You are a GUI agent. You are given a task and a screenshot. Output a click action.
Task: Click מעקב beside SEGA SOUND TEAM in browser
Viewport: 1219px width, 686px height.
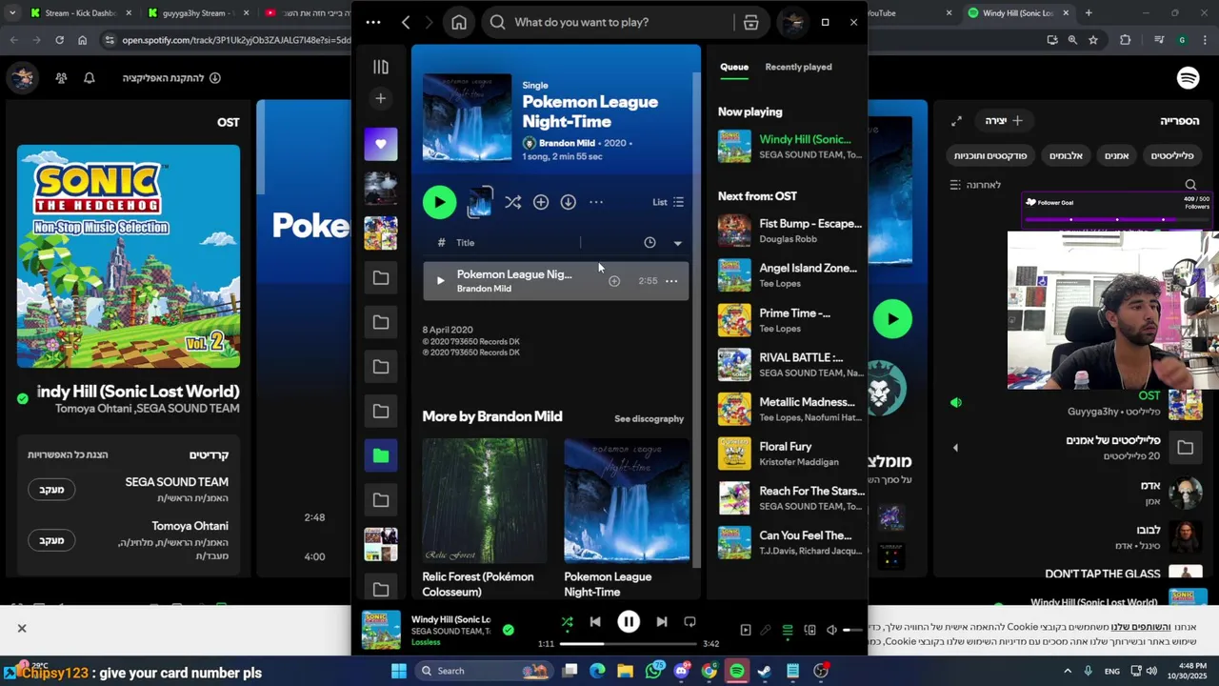(x=51, y=489)
